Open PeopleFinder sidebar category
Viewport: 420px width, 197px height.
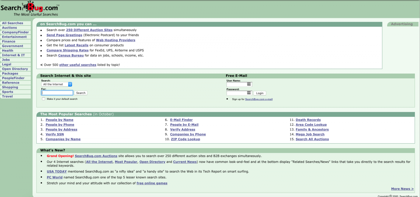[x=13, y=78]
